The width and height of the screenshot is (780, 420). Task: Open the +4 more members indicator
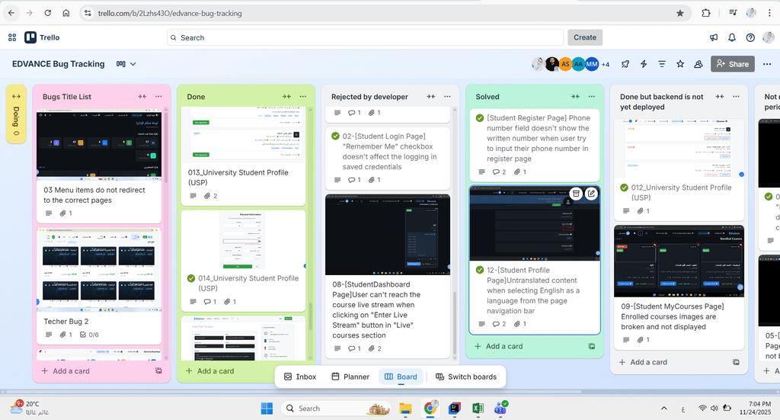coord(606,64)
